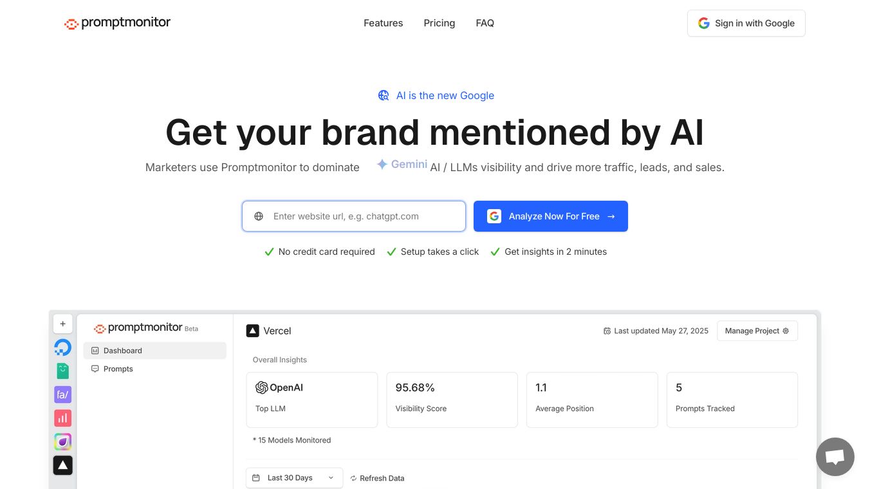The image size is (870, 489).
Task: Click the rainbow-bordered purple leaf project icon
Action: [x=62, y=441]
